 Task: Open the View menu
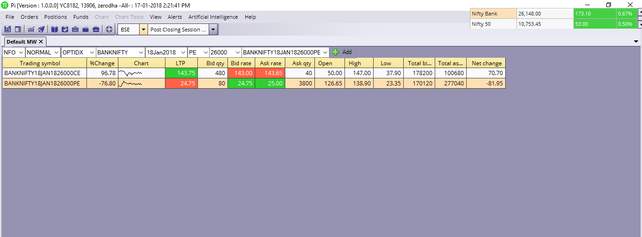(x=156, y=17)
